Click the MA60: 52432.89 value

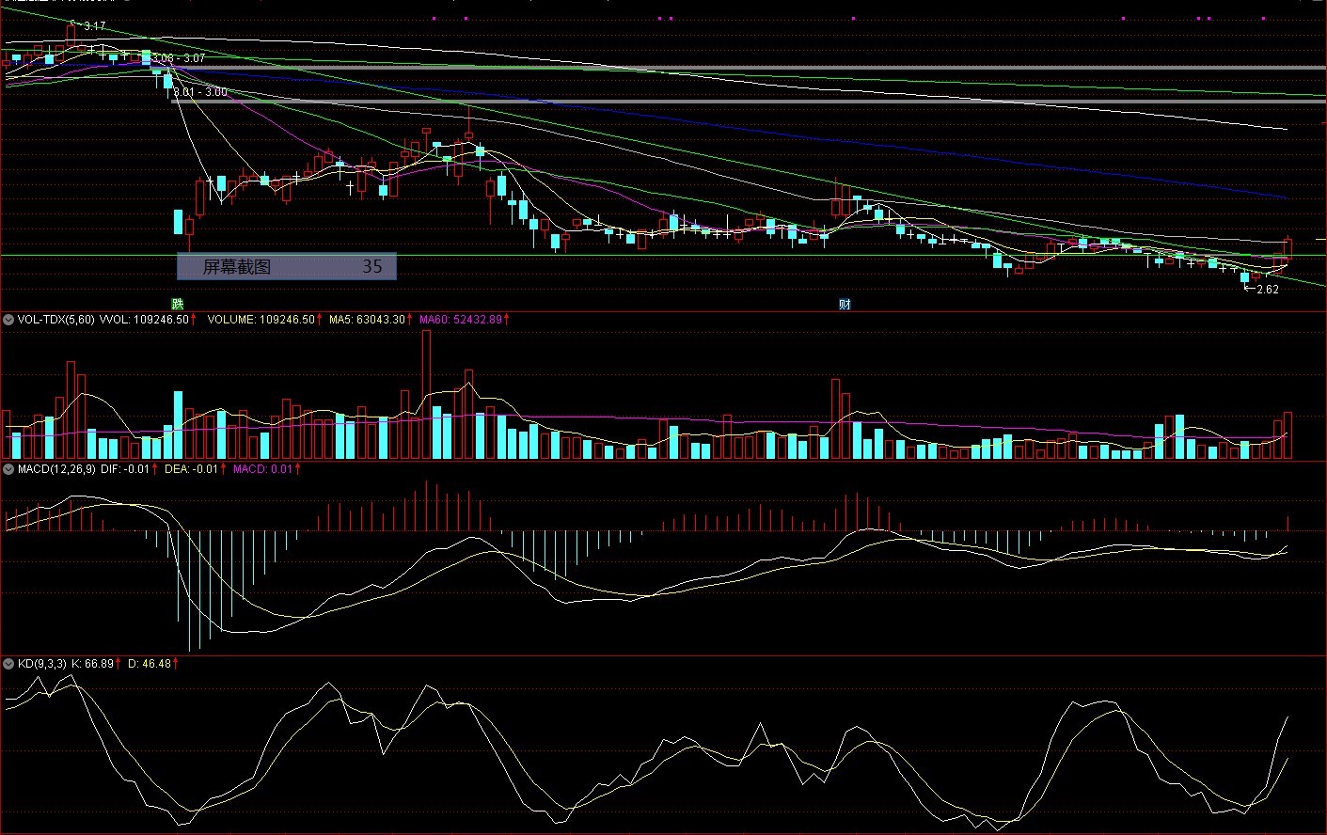click(461, 320)
